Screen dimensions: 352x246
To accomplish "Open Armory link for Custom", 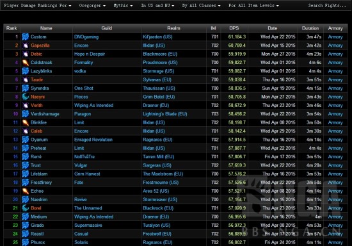I will point(335,37).
